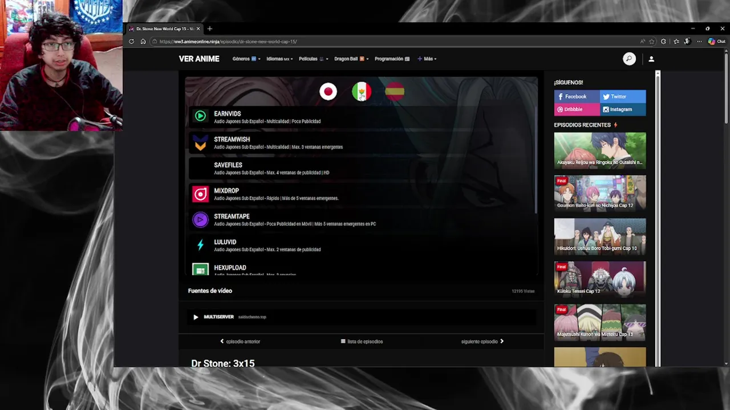The height and width of the screenshot is (410, 730).
Task: Choose the MIXDROP server option
Action: pyautogui.click(x=362, y=194)
